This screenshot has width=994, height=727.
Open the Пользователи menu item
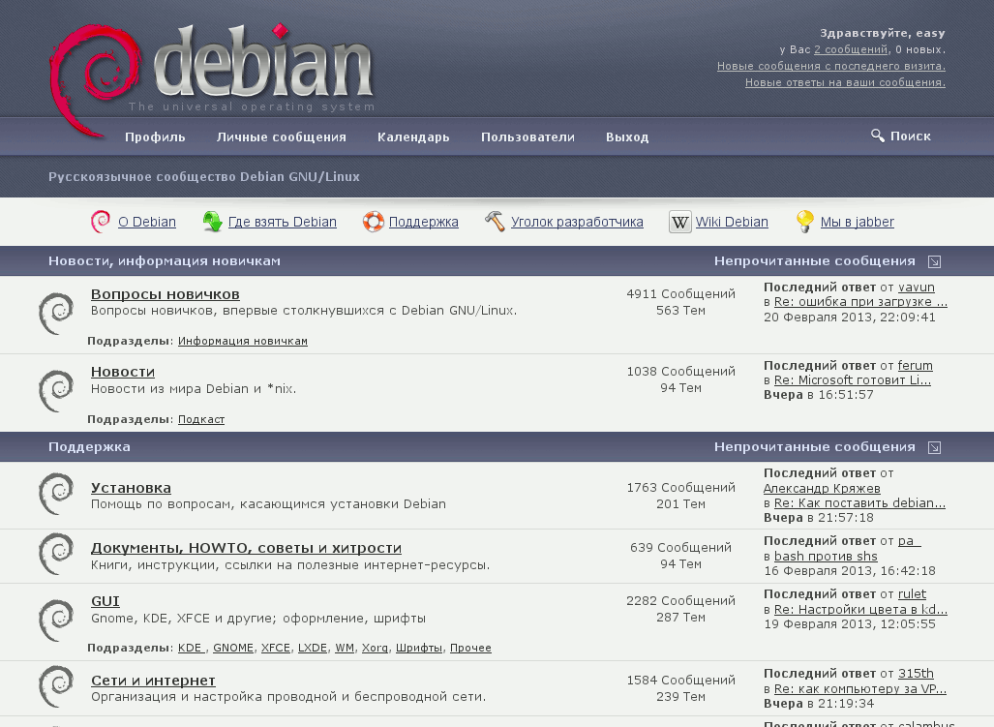click(527, 136)
